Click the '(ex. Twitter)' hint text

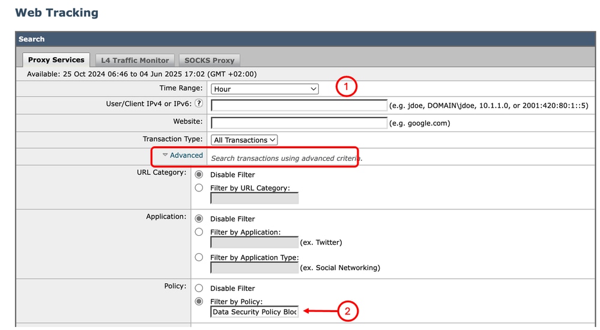321,242
